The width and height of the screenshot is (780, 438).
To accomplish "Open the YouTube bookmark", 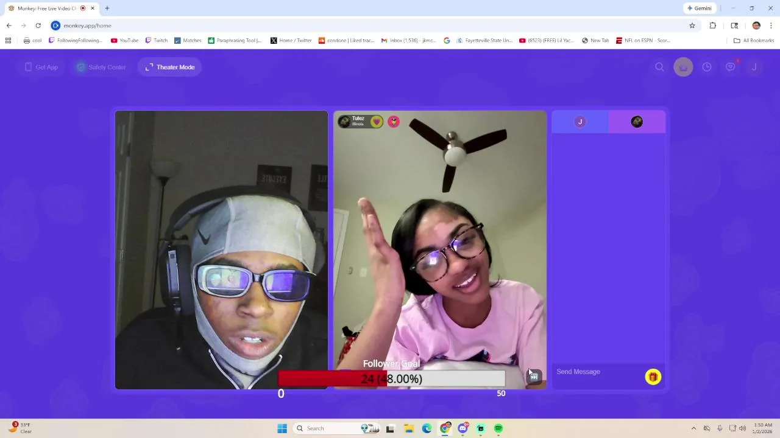I will (124, 41).
